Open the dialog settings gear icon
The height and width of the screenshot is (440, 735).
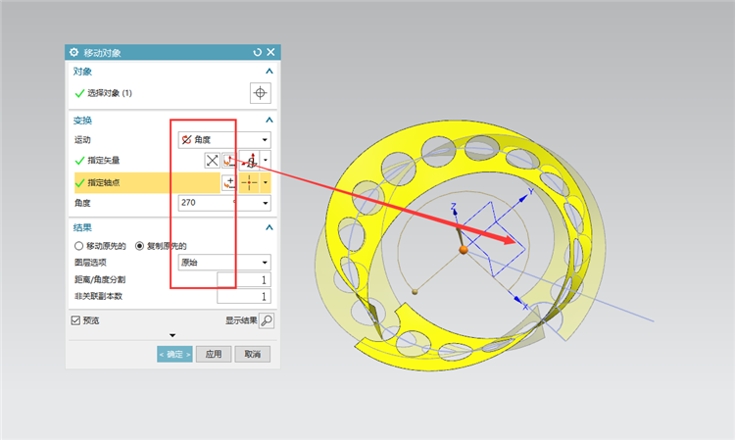(x=73, y=52)
